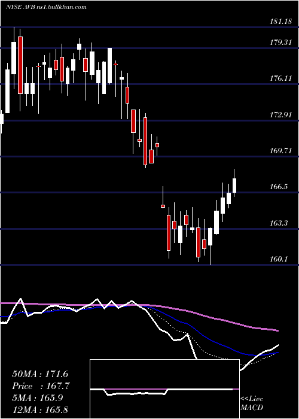Click the 169.71 price level label

click(280, 151)
